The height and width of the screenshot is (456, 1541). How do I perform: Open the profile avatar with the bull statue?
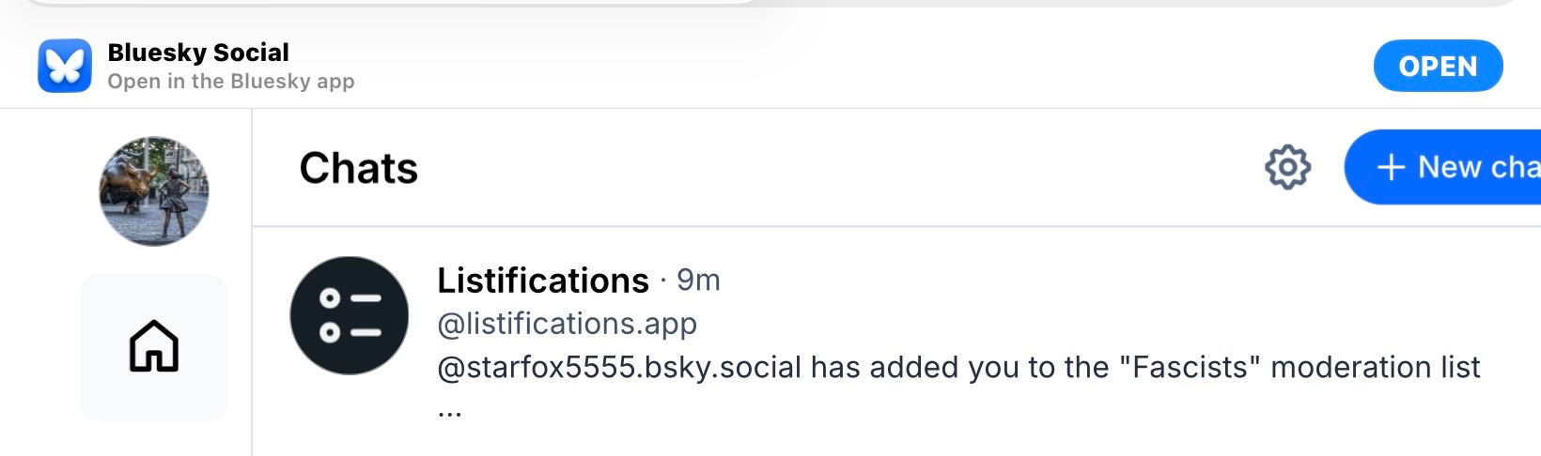[x=154, y=191]
